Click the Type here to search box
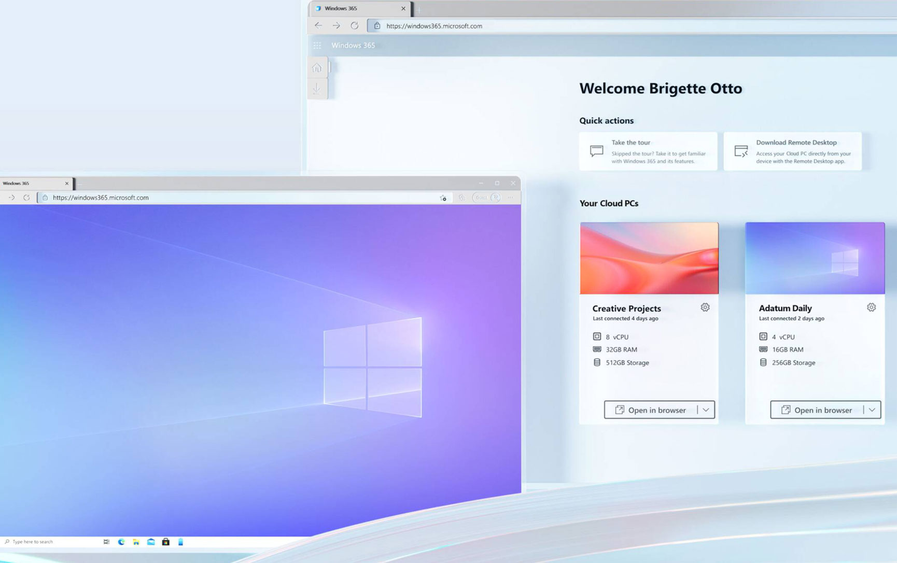 tap(33, 542)
